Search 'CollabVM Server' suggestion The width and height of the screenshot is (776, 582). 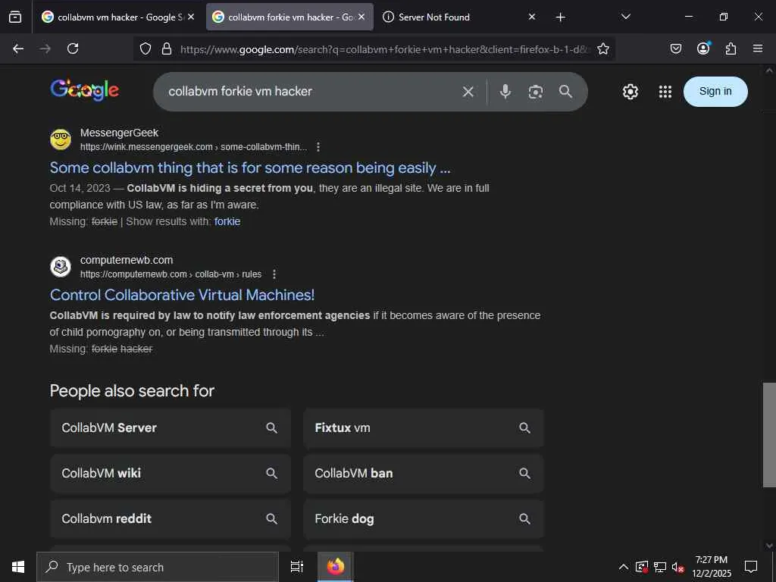tap(171, 428)
